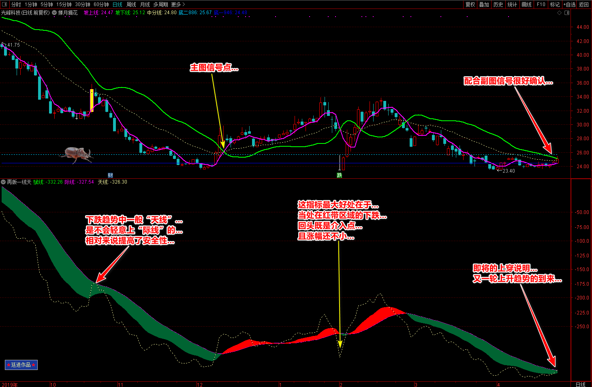Click the -250.0 tick on sub-chart axis
Viewport: 592px width, 387px height.
(582, 326)
